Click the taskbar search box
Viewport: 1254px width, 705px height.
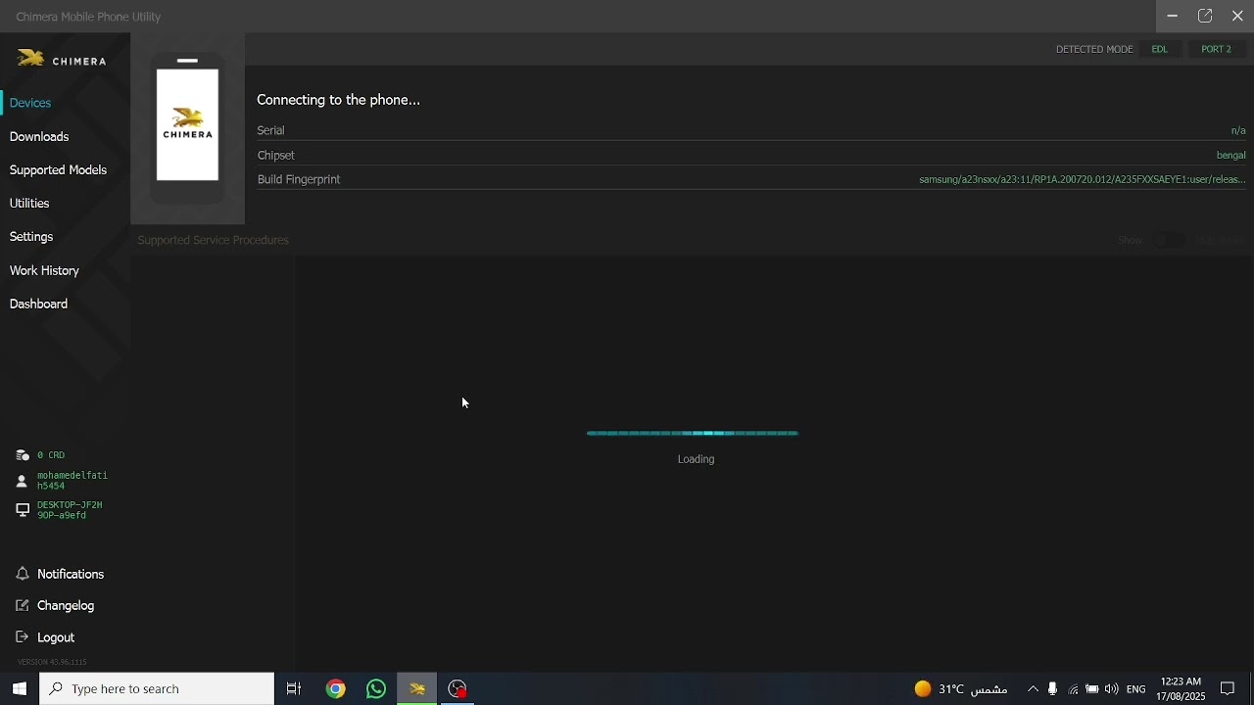click(x=157, y=689)
